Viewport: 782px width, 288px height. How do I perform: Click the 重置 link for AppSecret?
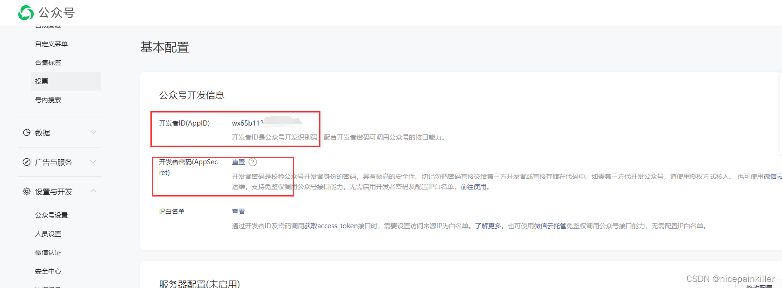click(x=238, y=162)
